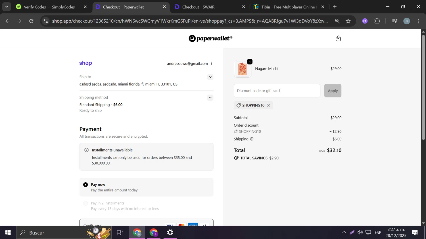This screenshot has height=239, width=426.
Task: Open Task View on the taskbar
Action: tap(120, 232)
